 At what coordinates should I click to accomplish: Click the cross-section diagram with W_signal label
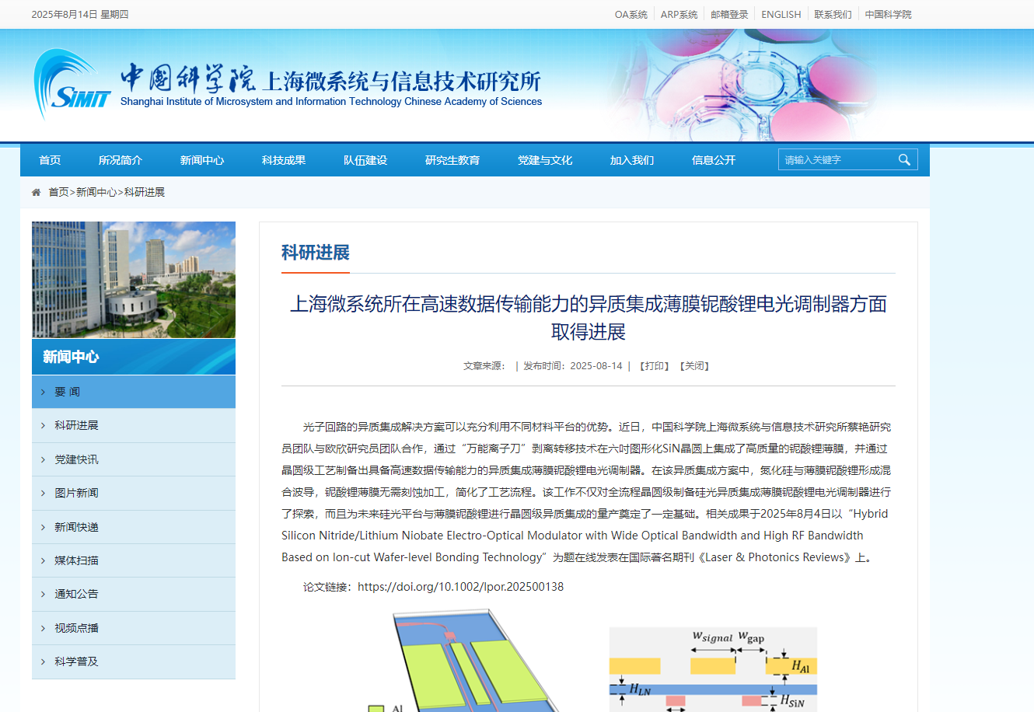[x=713, y=669]
